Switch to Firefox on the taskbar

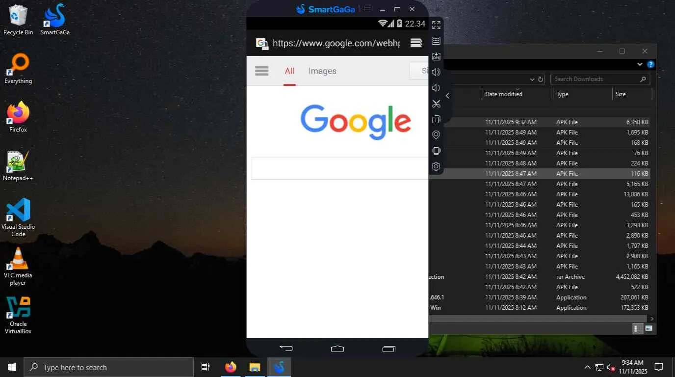pos(231,367)
